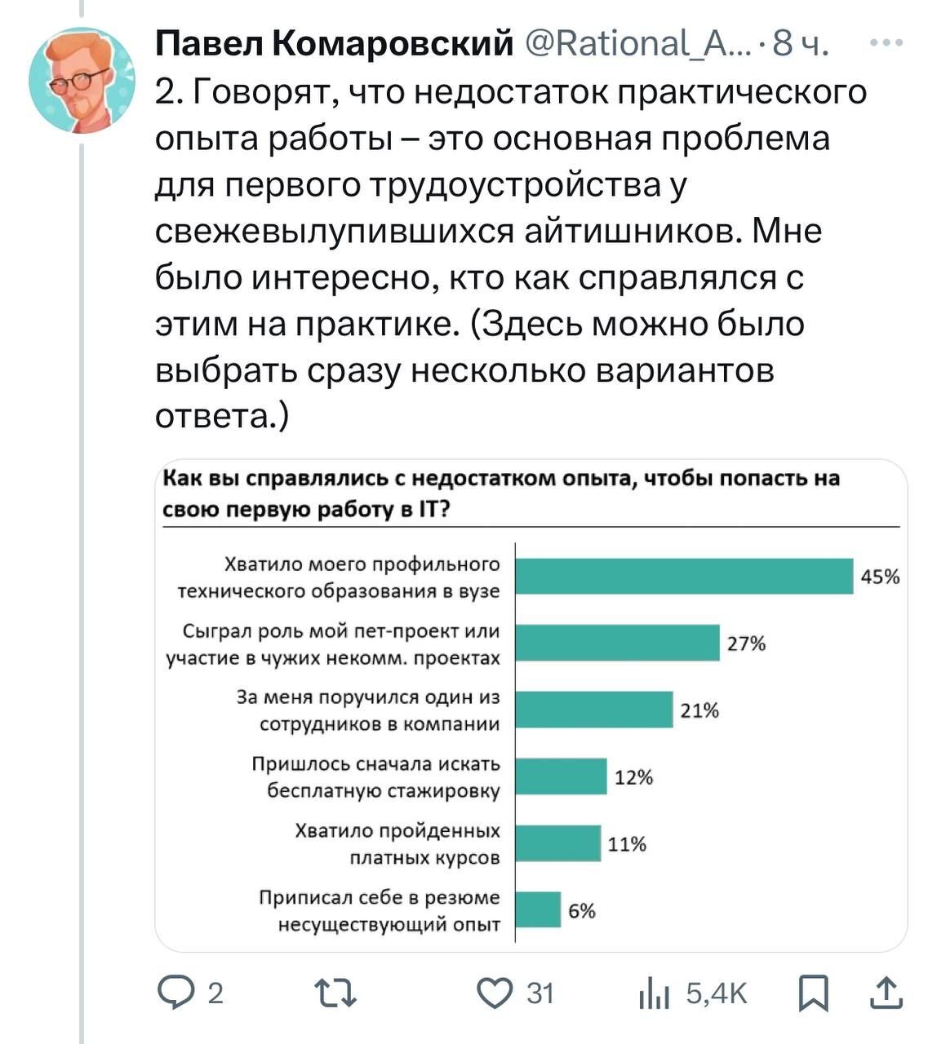Image resolution: width=937 pixels, height=1044 pixels.
Task: Click the 21% bar in chart
Action: [x=595, y=710]
